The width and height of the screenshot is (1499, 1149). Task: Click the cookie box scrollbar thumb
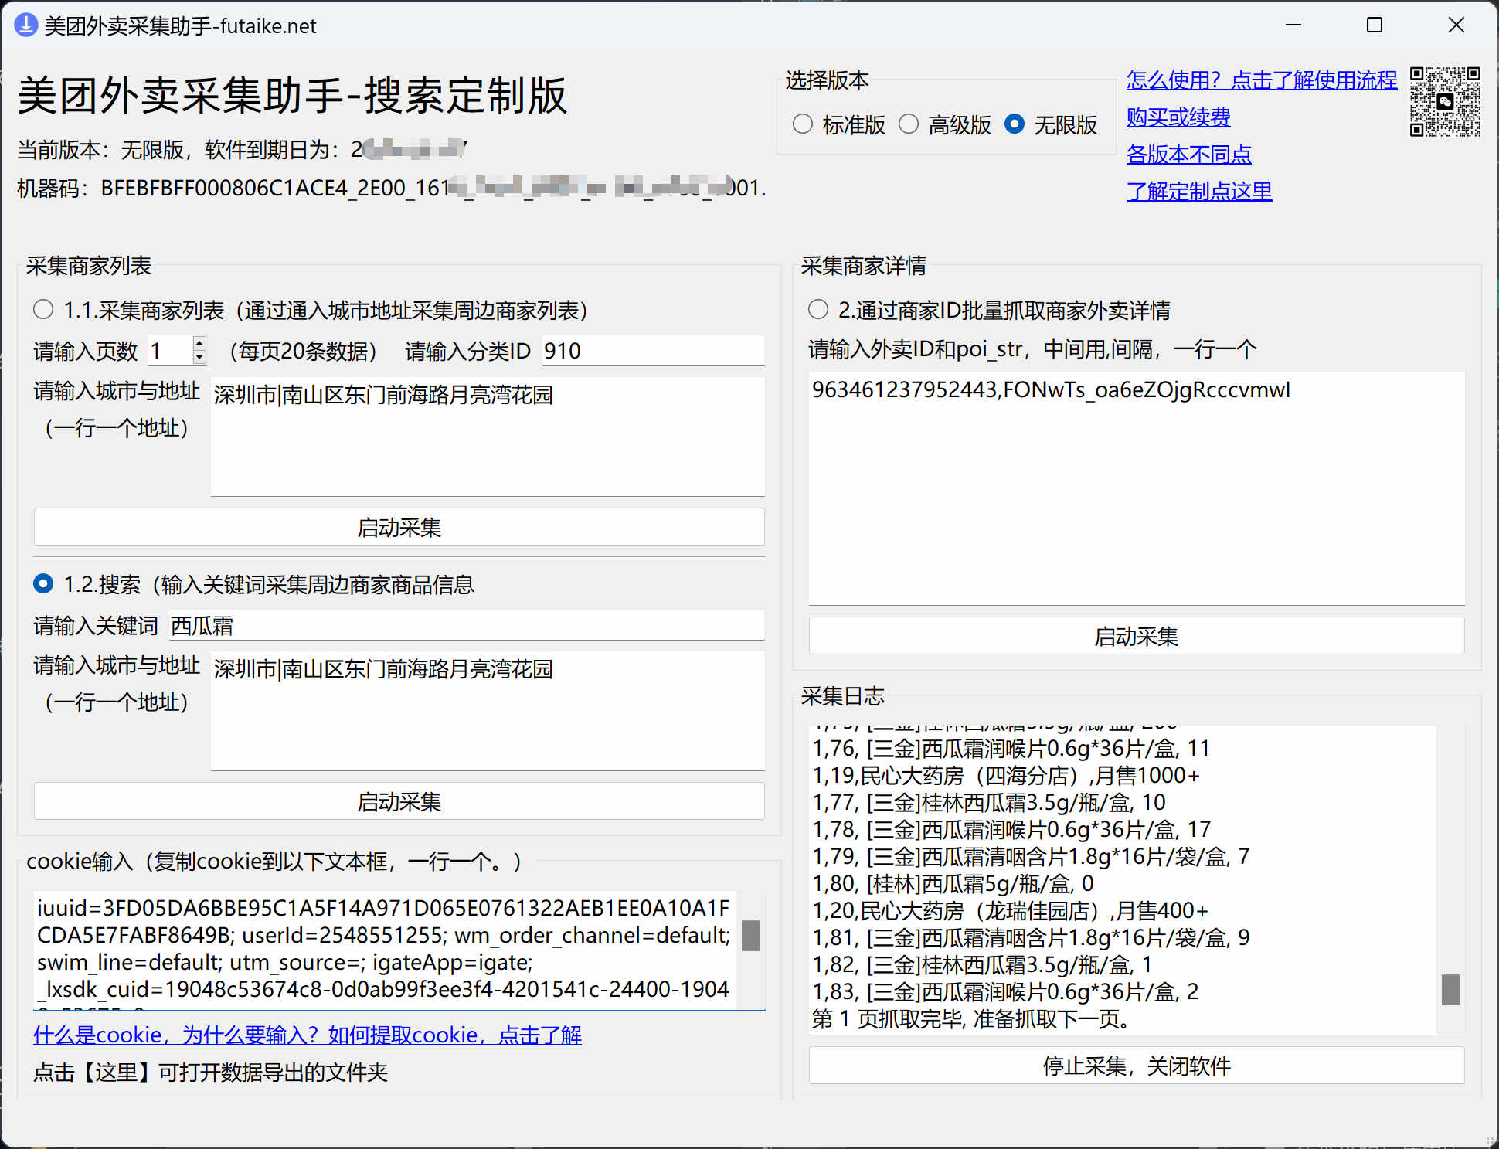(750, 936)
